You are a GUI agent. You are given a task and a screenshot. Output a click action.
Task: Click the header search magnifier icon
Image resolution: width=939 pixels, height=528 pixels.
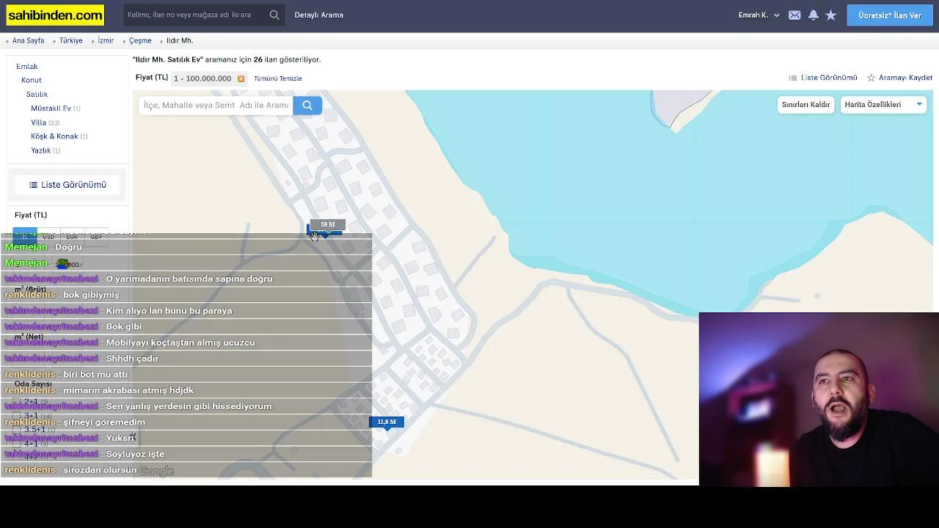(x=274, y=15)
